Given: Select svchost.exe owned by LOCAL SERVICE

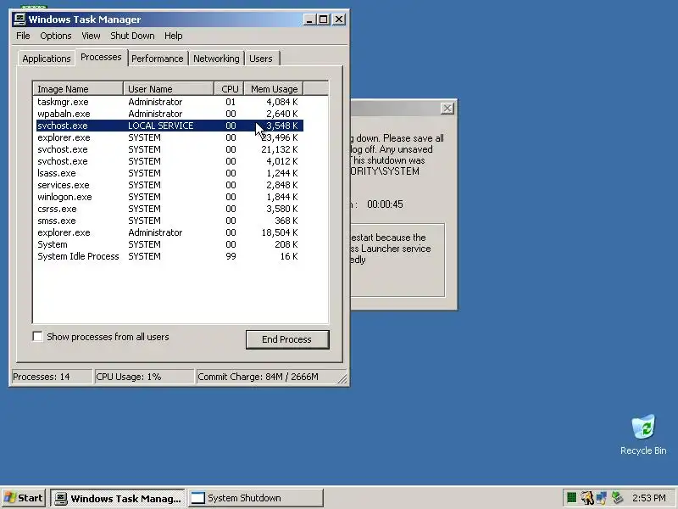Looking at the screenshot, I should point(169,126).
